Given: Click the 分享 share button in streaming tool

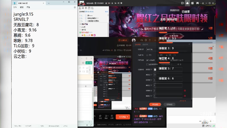Looking at the screenshot, I should (129, 45).
